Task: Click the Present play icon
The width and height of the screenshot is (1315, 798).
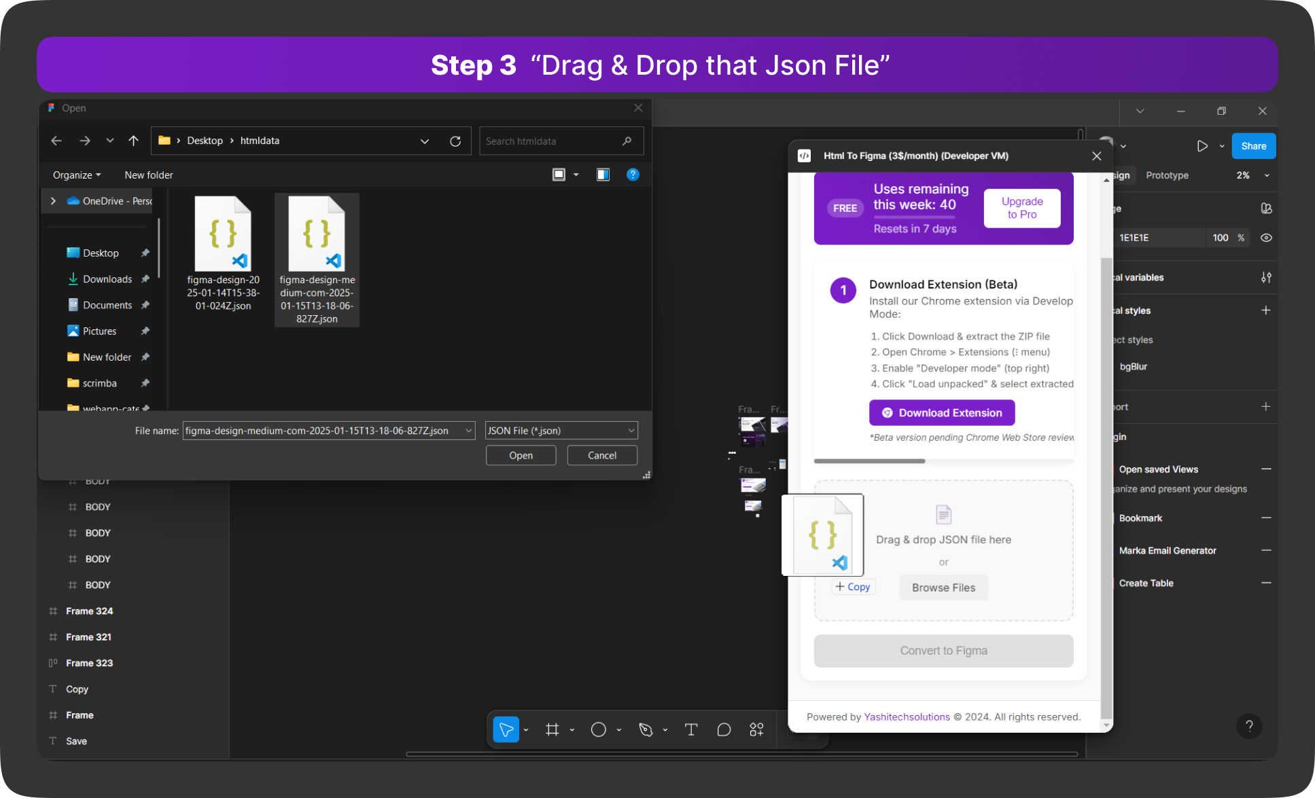Action: [1202, 146]
